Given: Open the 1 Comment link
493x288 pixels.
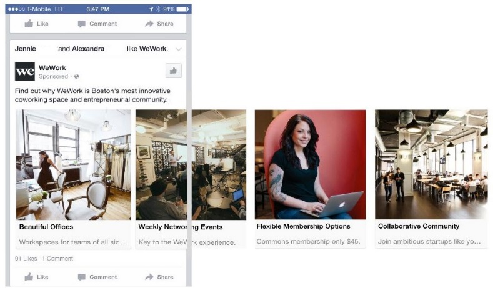Looking at the screenshot, I should click(x=57, y=259).
